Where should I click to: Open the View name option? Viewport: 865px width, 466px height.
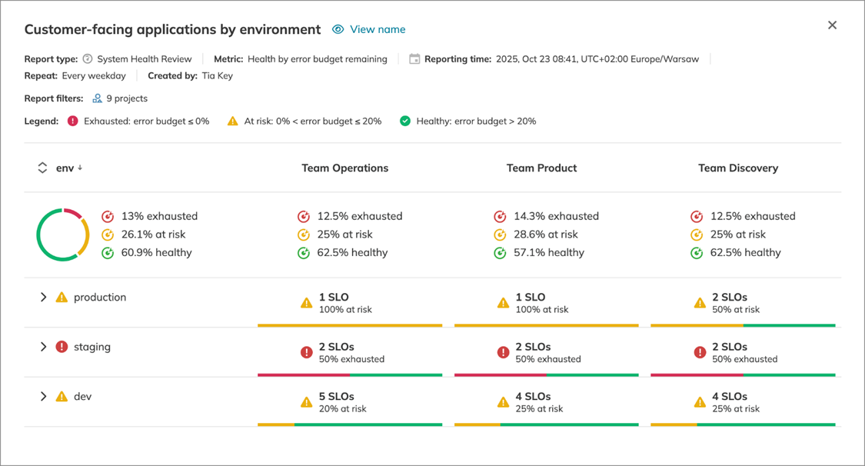point(377,28)
